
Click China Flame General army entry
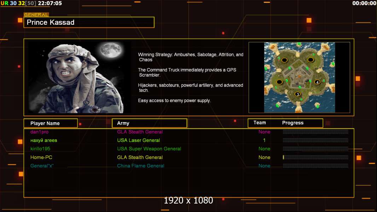[141, 166]
